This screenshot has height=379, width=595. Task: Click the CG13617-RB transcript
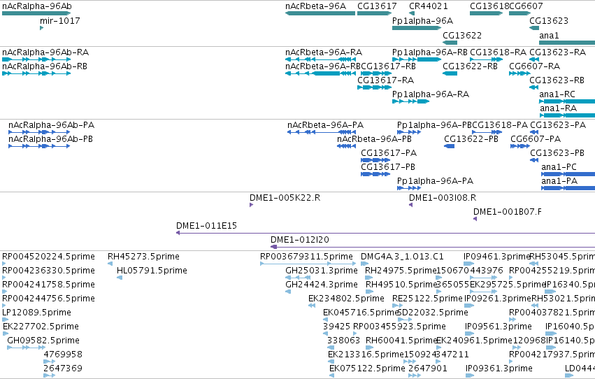(x=376, y=73)
